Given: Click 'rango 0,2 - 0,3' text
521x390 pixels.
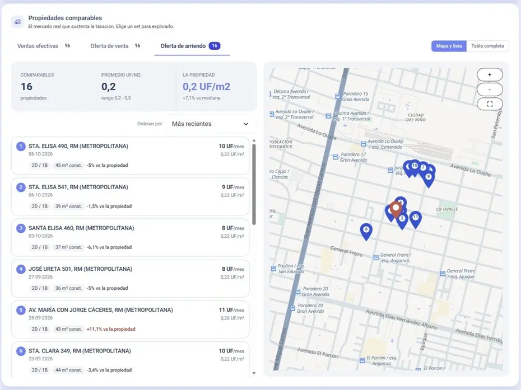Looking at the screenshot, I should click(x=116, y=98).
